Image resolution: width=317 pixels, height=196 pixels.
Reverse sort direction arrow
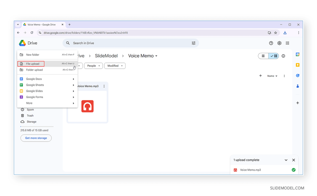(261, 76)
